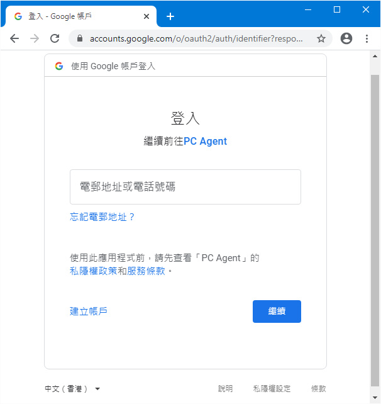Click the browser forward arrow
Viewport: 381px width, 404px height.
[35, 38]
